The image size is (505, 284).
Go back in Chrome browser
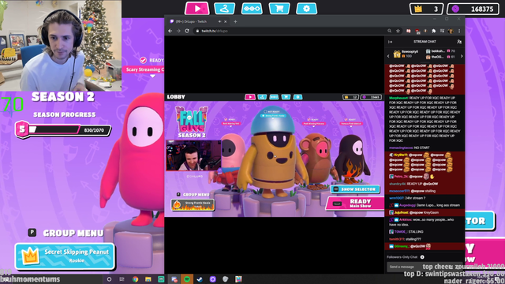[x=170, y=31]
